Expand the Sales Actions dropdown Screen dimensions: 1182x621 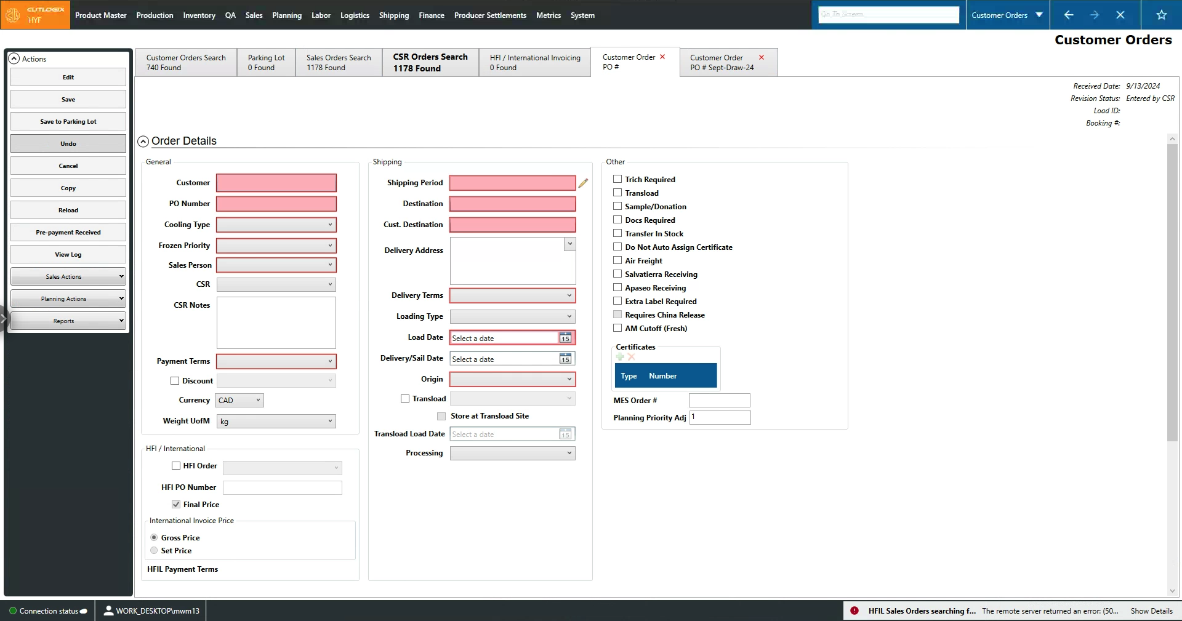pos(68,276)
